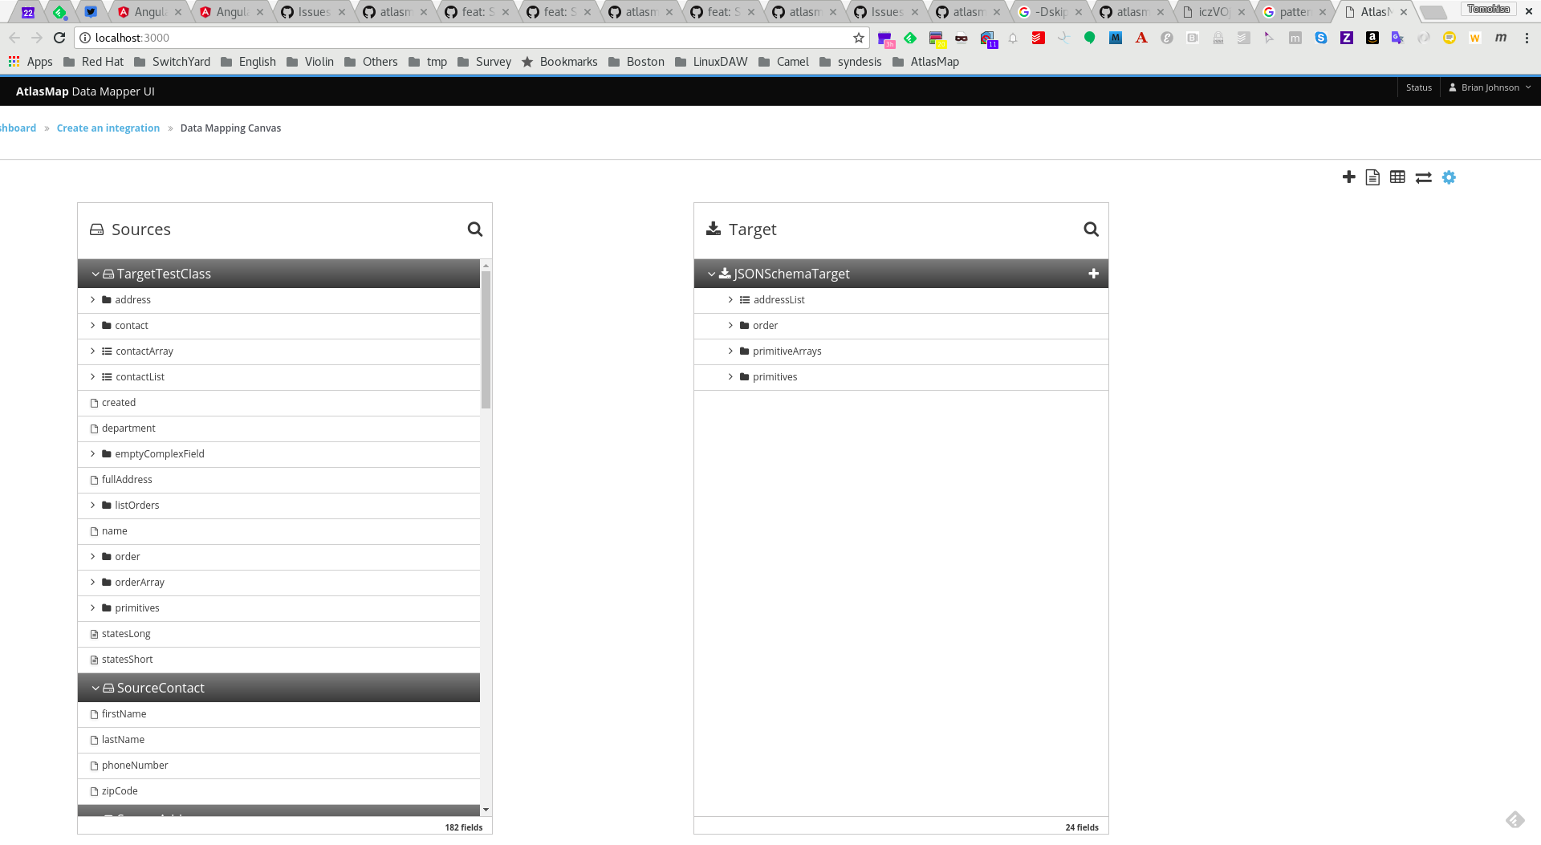Toggle the show mapped lines arrows icon
The image size is (1541, 845).
(x=1423, y=177)
